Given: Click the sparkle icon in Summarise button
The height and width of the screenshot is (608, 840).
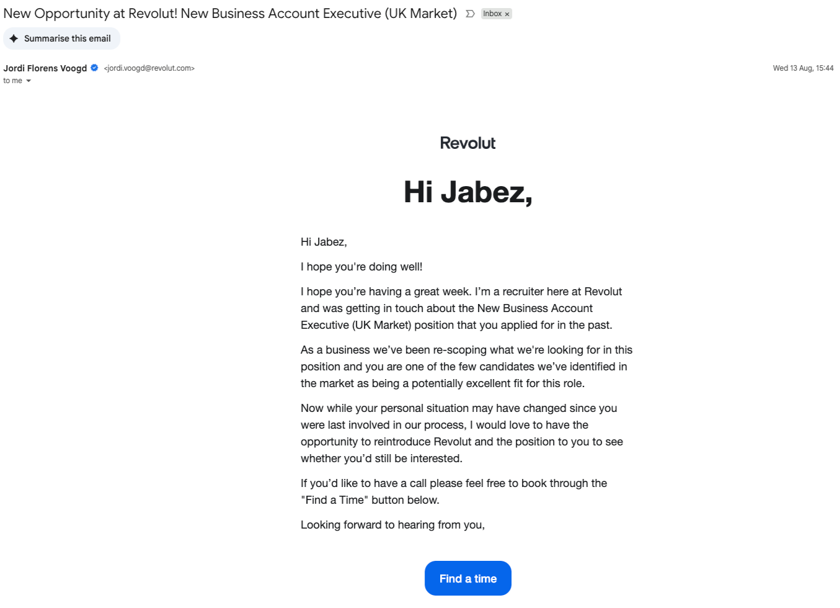Looking at the screenshot, I should [x=14, y=38].
